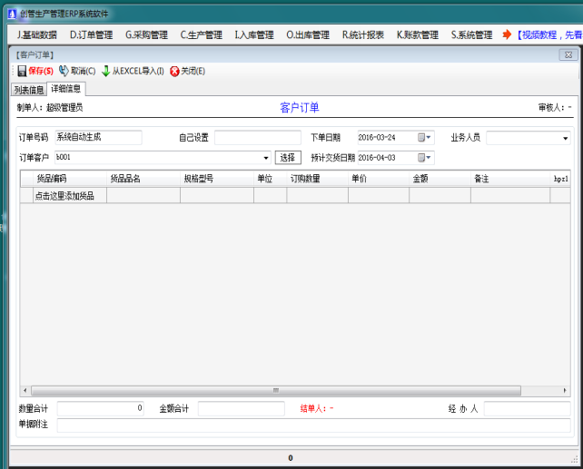Open the S.系统管理 menu
This screenshot has width=583, height=469.
tap(470, 35)
